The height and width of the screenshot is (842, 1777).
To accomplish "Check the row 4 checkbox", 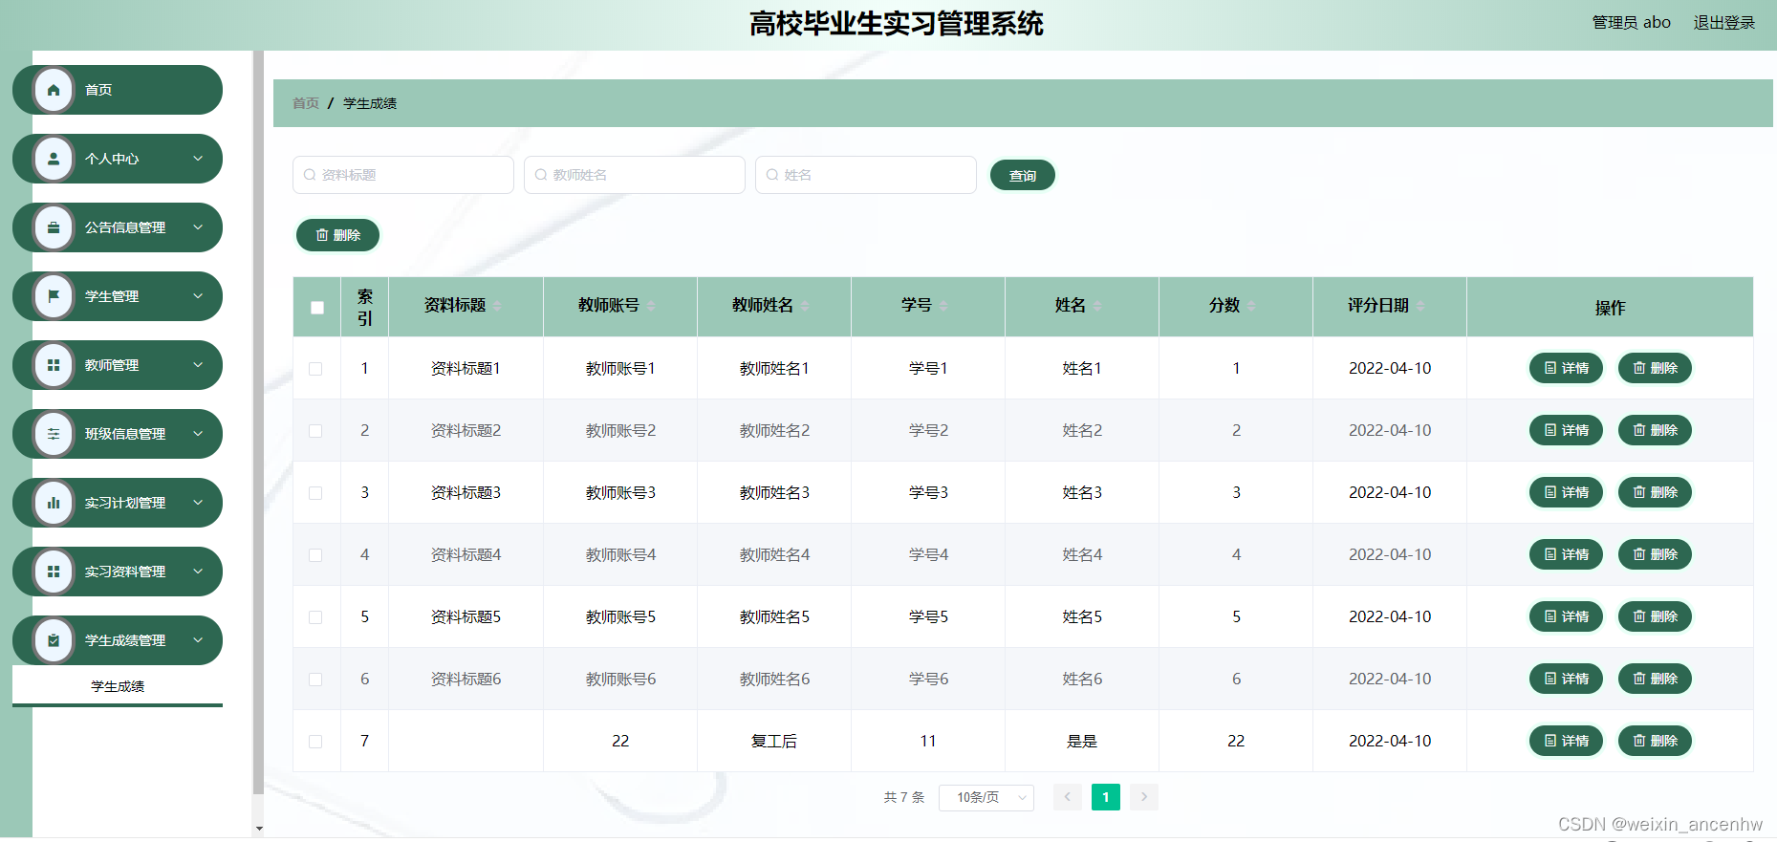I will 315,555.
